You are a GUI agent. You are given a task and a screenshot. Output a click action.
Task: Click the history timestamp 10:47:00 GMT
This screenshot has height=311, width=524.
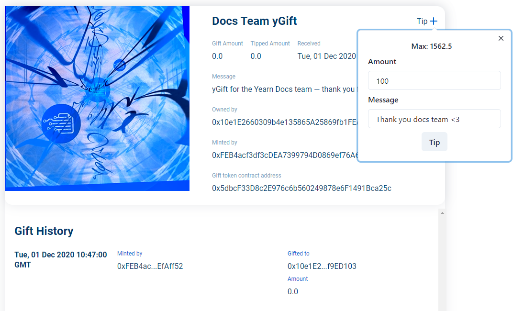point(61,259)
